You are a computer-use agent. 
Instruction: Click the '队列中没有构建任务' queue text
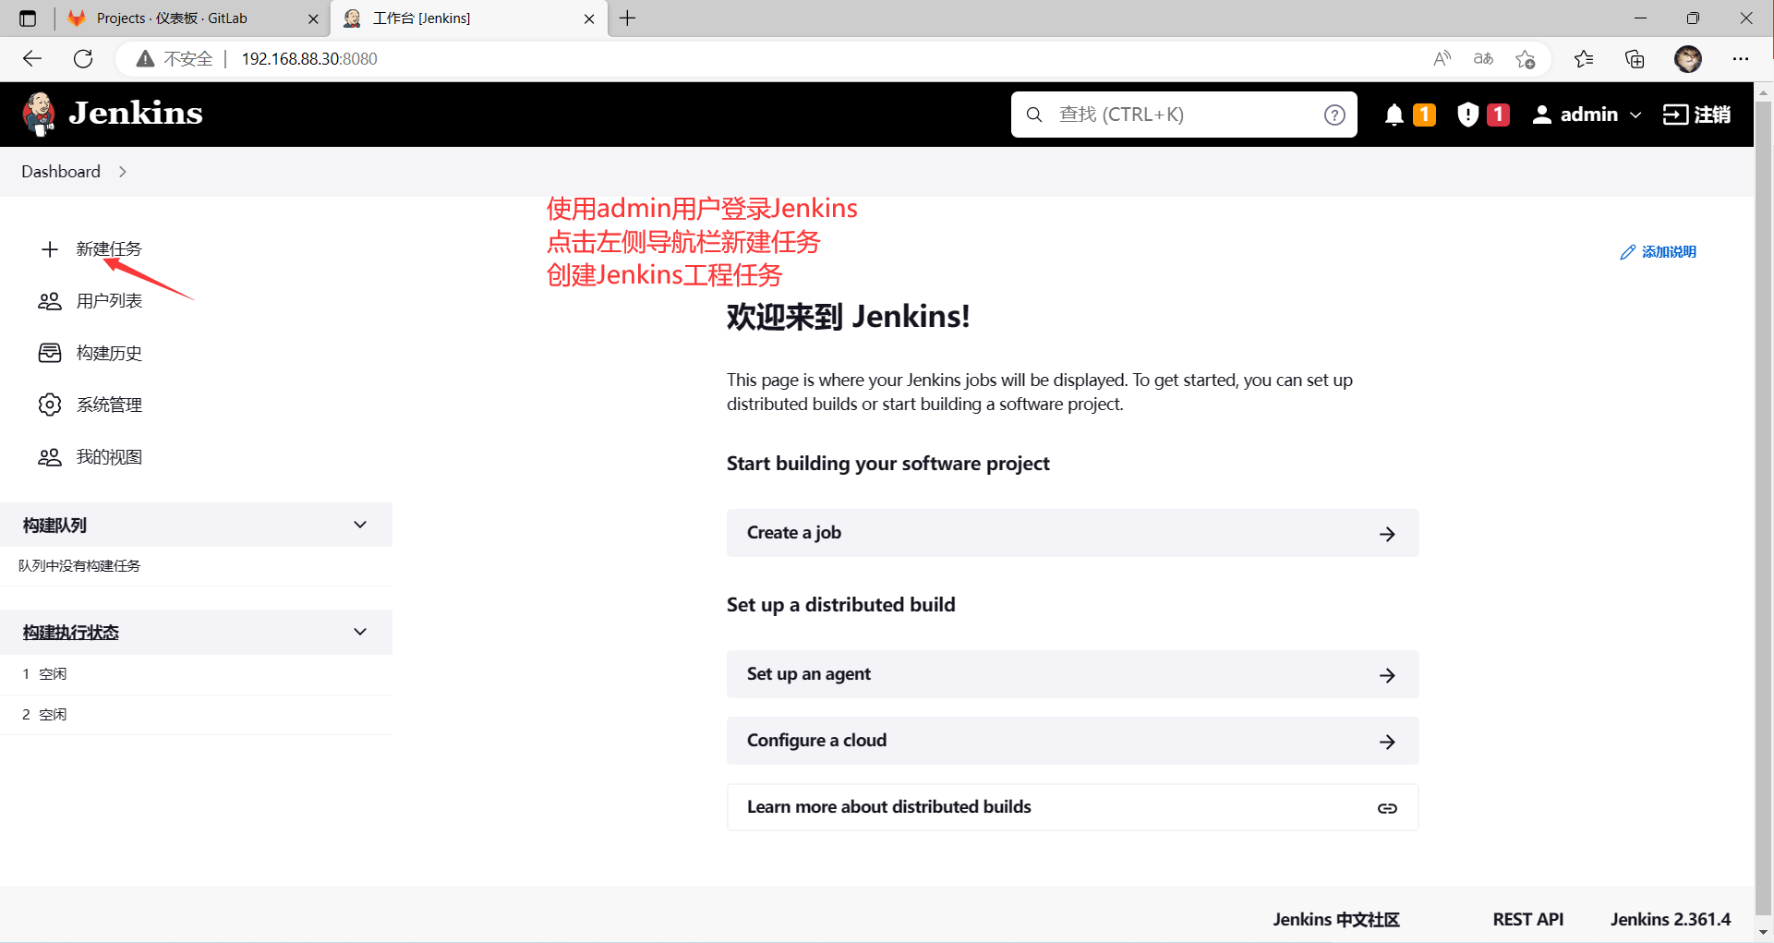(79, 566)
